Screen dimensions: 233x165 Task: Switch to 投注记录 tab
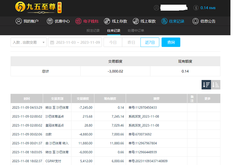pyautogui.click(x=93, y=31)
